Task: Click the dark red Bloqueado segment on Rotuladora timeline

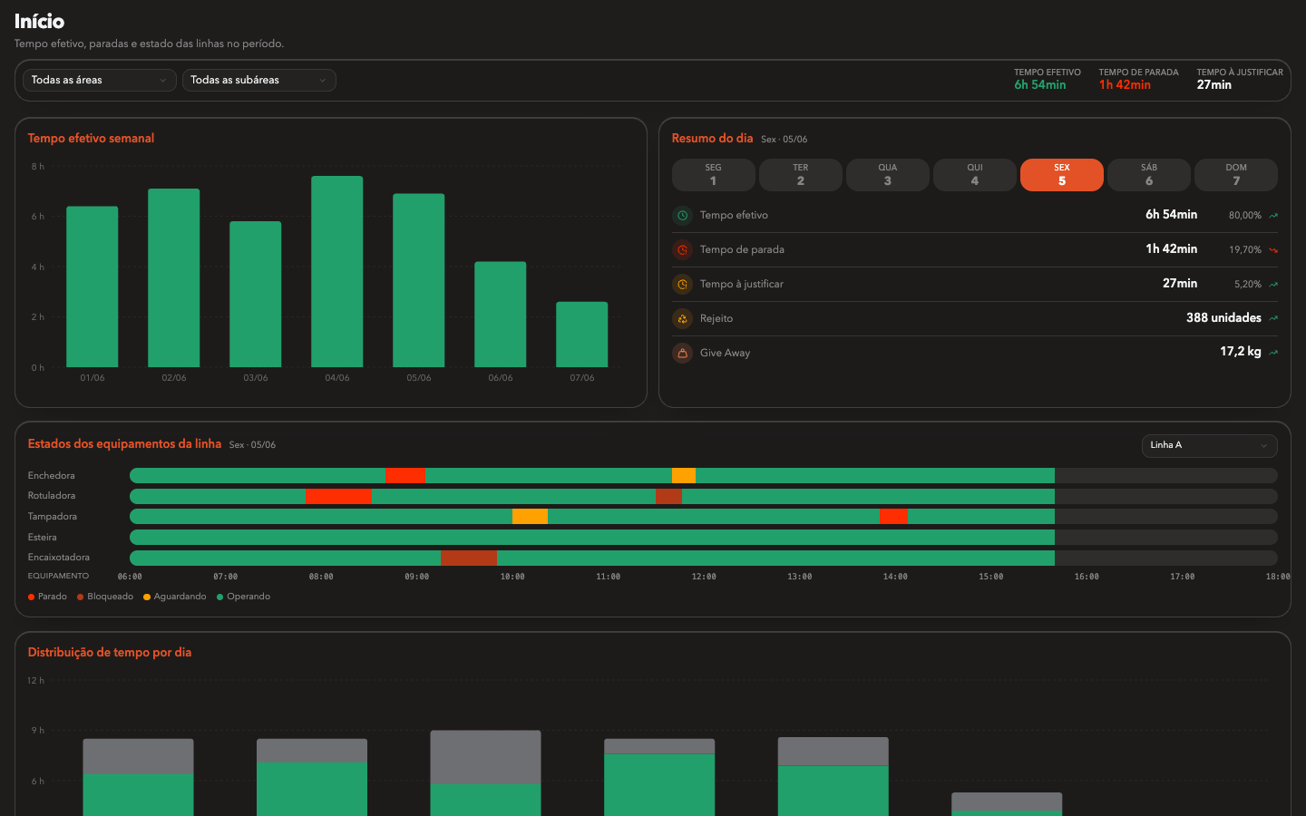Action: tap(668, 497)
